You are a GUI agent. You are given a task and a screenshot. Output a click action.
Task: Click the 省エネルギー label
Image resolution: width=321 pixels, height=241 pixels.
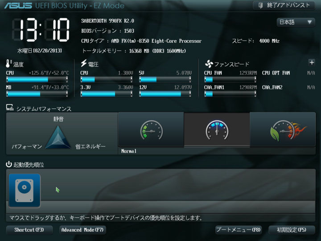coord(90,146)
